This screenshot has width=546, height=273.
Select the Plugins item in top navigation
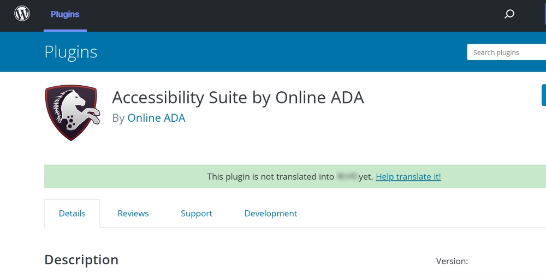65,14
